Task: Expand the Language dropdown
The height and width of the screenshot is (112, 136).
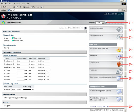Action: [103, 23]
